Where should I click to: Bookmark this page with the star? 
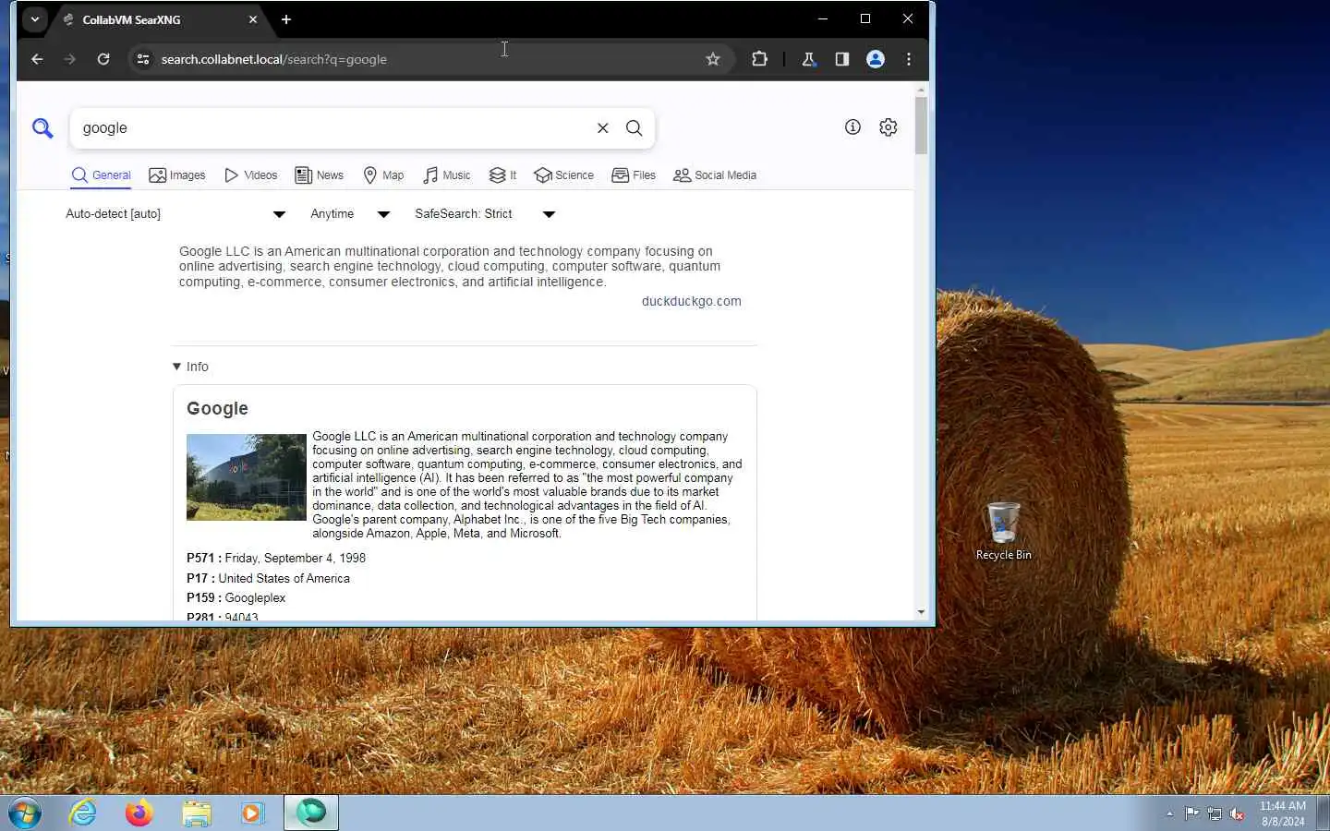tap(713, 59)
